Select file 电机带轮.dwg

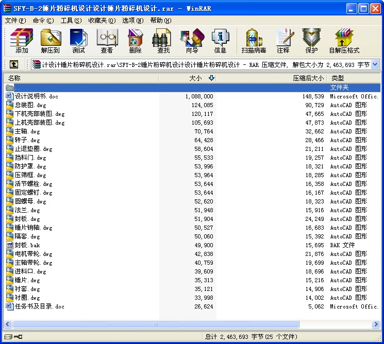pos(34,254)
